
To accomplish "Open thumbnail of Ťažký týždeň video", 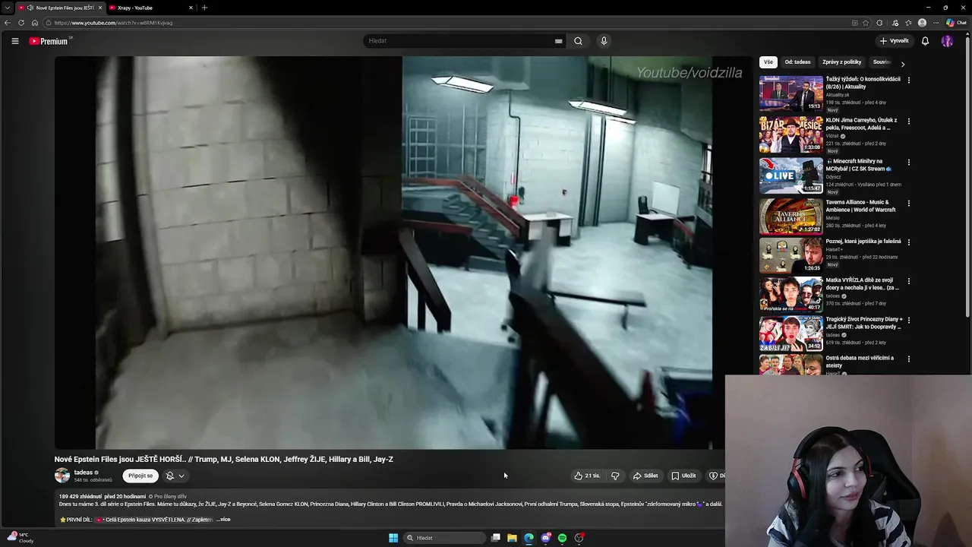I will pyautogui.click(x=791, y=93).
